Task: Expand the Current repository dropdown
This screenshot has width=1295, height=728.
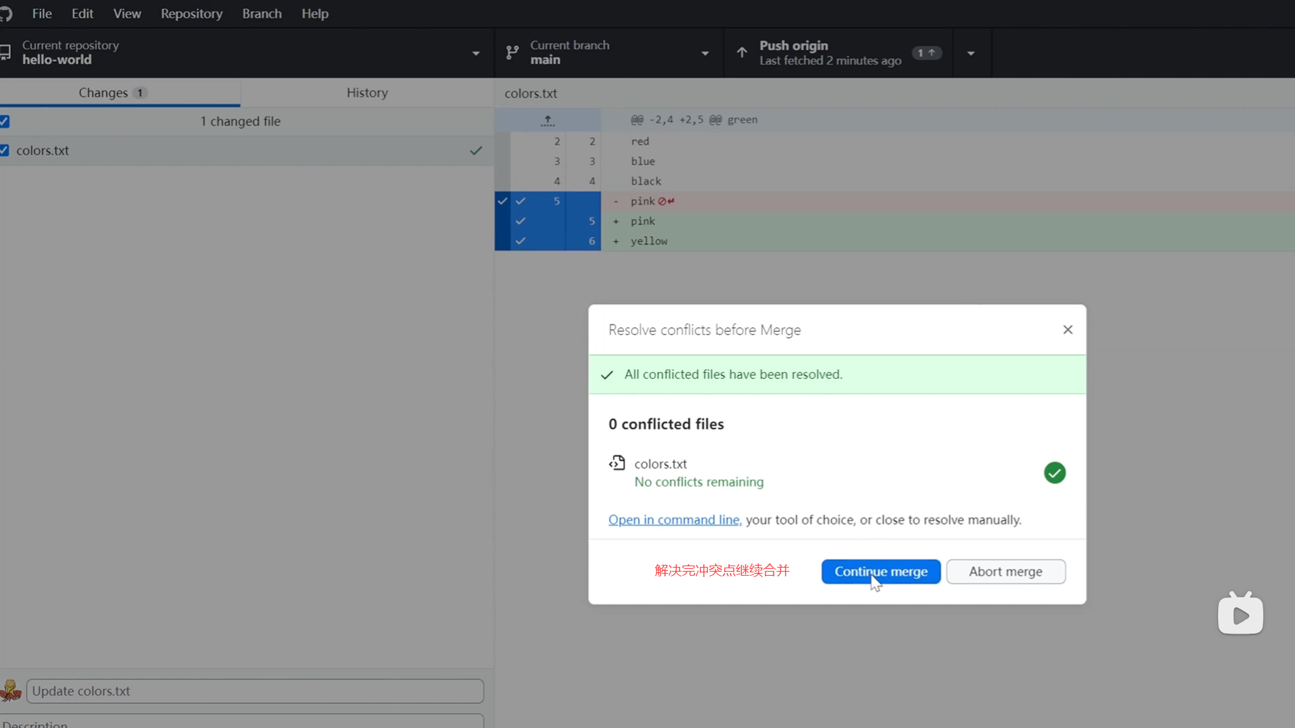Action: (x=476, y=53)
